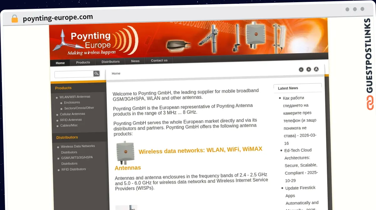The image size is (376, 210).
Task: Open RFID Distributors sidebar link
Action: tap(74, 169)
